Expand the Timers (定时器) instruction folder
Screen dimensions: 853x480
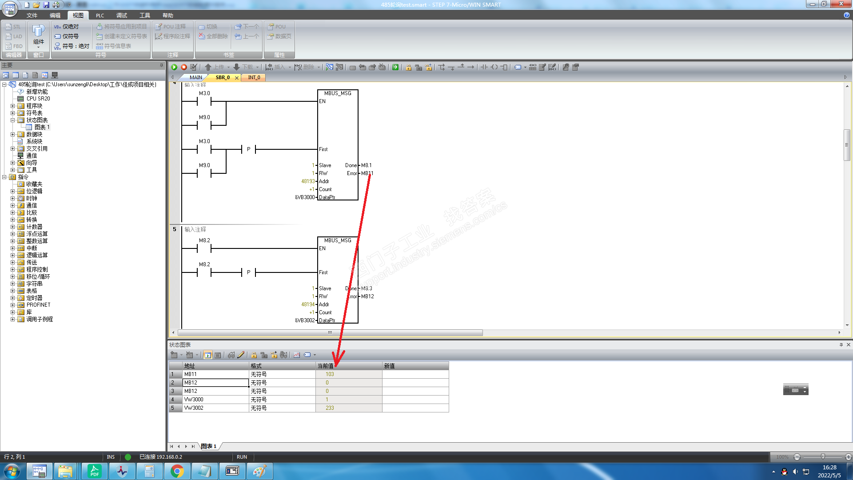[x=13, y=298]
